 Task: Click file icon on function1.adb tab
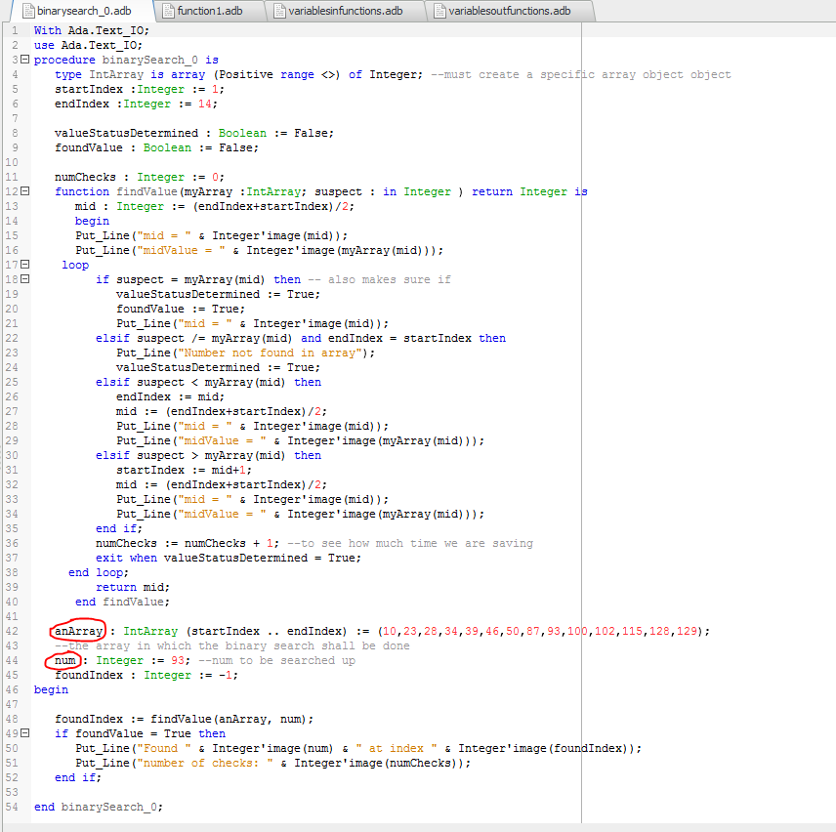coord(168,11)
